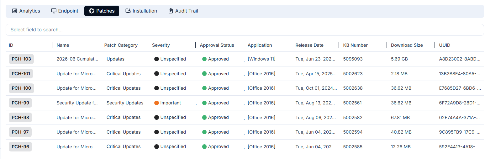Click the KB Number column header
The height and width of the screenshot is (159, 485).
pos(356,45)
